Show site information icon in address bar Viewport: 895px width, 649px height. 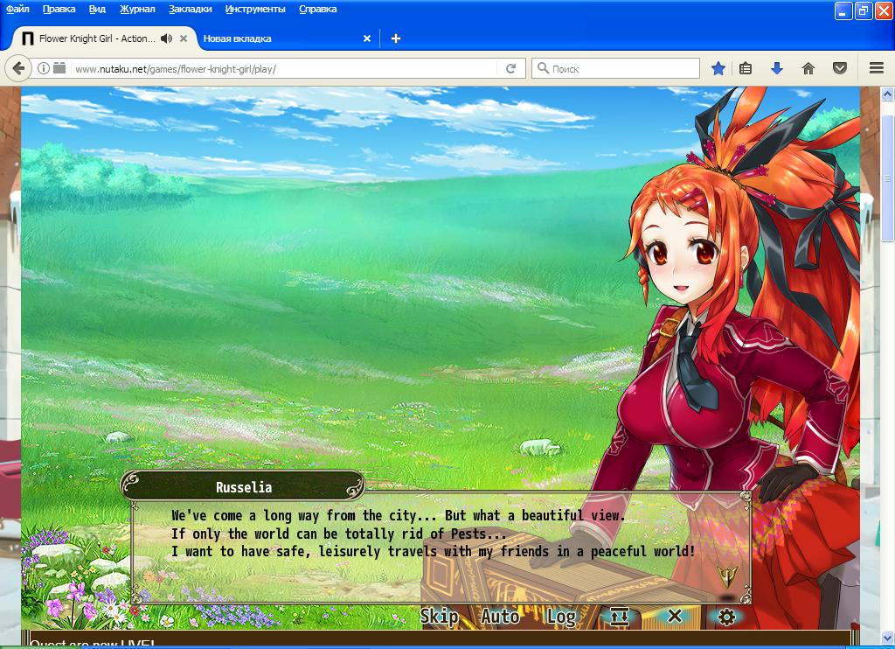point(44,68)
